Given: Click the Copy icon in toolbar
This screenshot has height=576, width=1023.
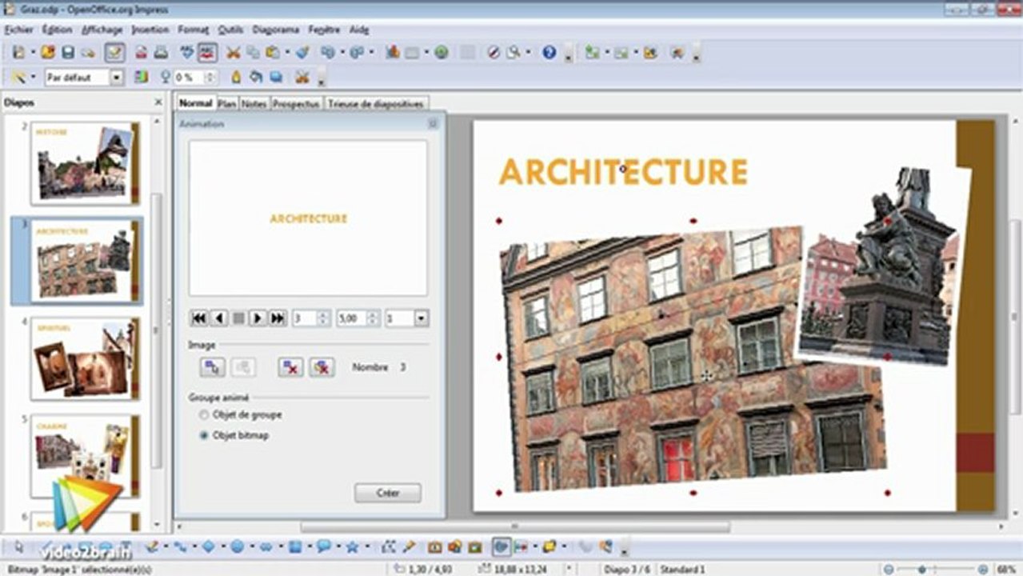Looking at the screenshot, I should coord(253,53).
